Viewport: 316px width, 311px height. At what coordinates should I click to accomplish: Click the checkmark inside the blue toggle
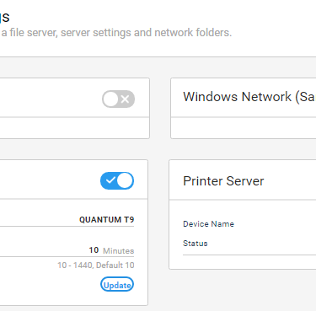110,180
